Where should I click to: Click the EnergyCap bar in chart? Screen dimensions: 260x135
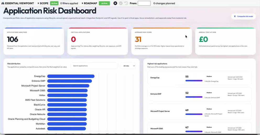(x=71, y=76)
